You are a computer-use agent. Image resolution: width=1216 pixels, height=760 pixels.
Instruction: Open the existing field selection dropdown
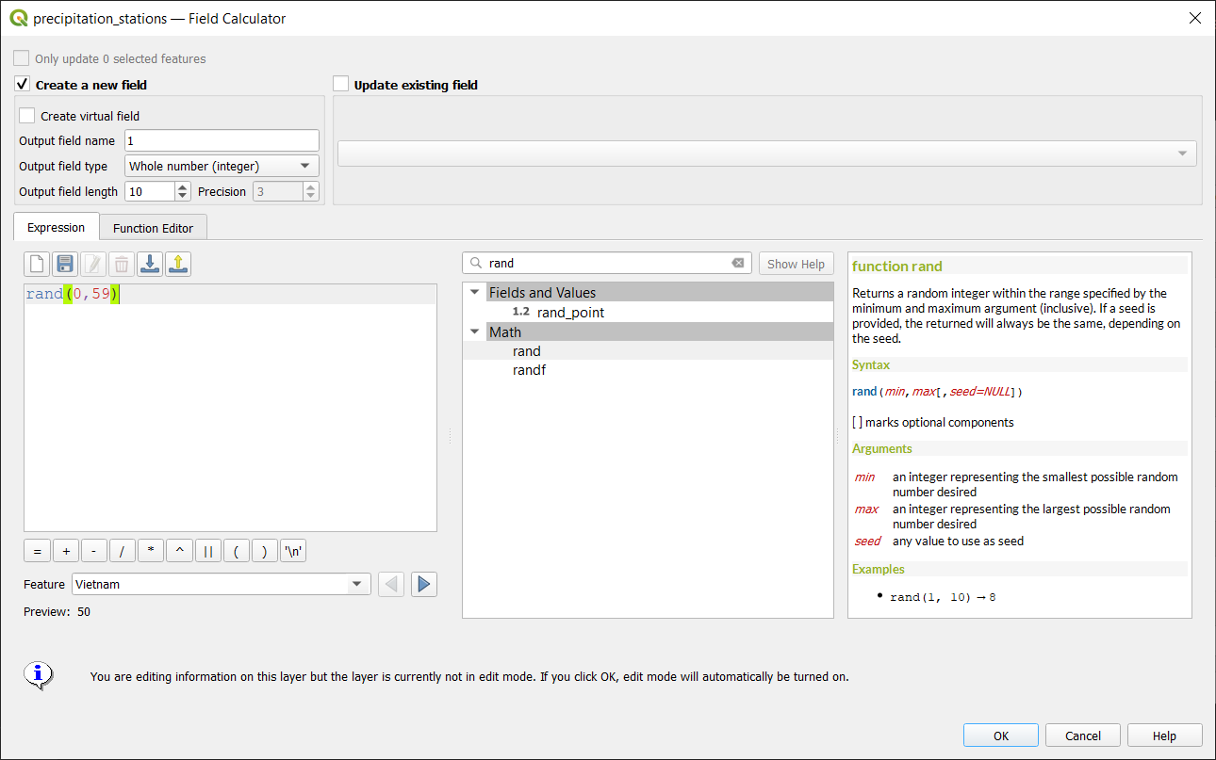click(x=767, y=154)
